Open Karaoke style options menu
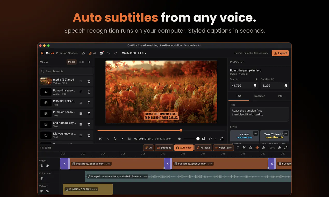The width and height of the screenshot is (329, 197). 256,133
